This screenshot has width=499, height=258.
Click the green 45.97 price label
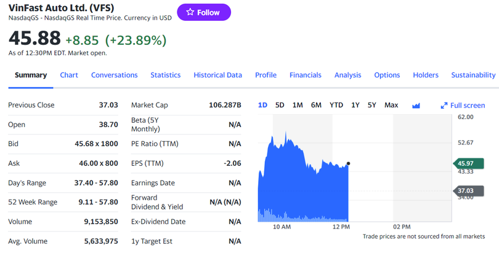[x=466, y=163]
